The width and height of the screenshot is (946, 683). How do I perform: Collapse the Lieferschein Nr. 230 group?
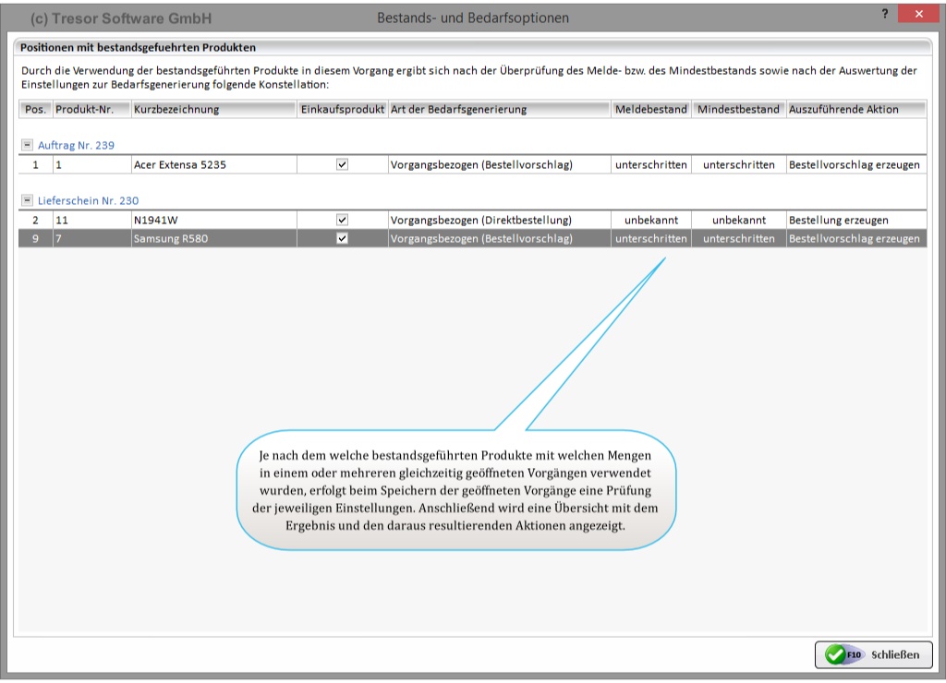(x=27, y=200)
